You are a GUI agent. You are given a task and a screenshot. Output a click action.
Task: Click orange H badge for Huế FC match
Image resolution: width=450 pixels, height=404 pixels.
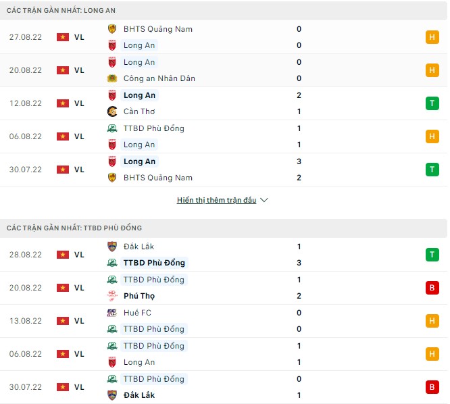(432, 321)
